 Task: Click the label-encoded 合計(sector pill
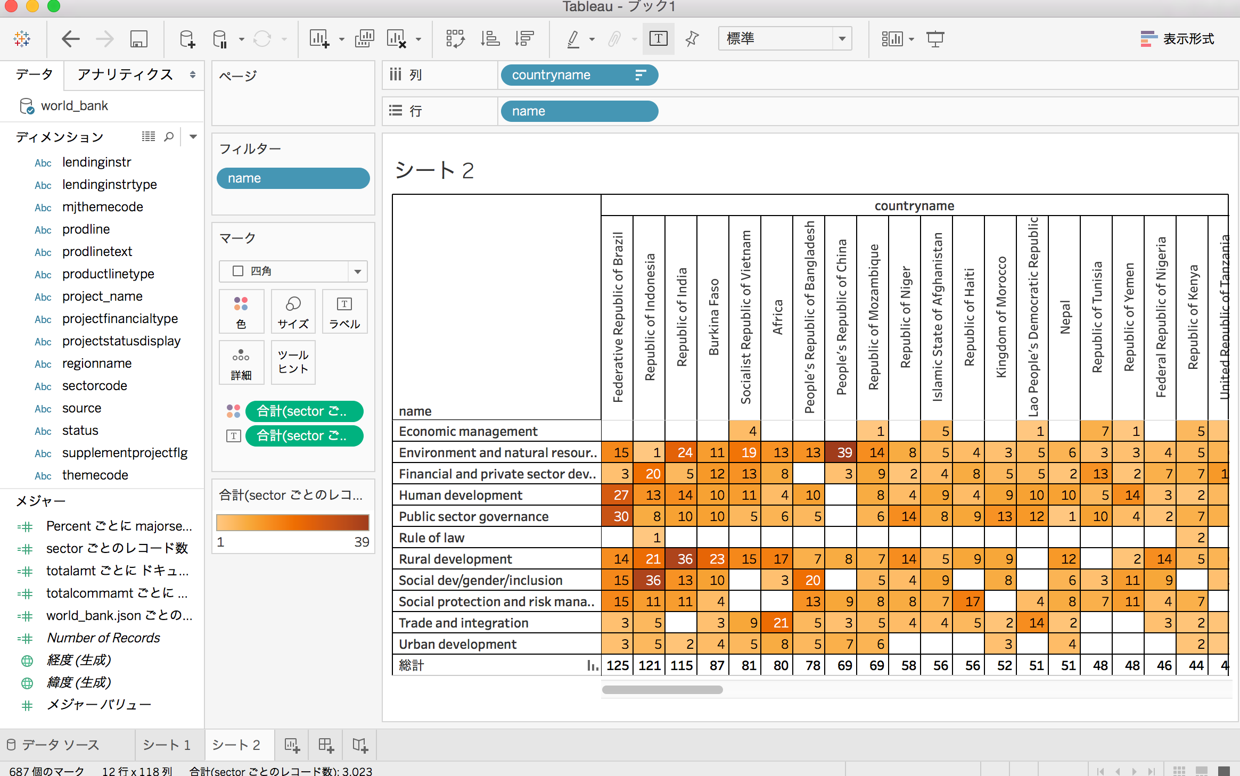[x=305, y=436]
